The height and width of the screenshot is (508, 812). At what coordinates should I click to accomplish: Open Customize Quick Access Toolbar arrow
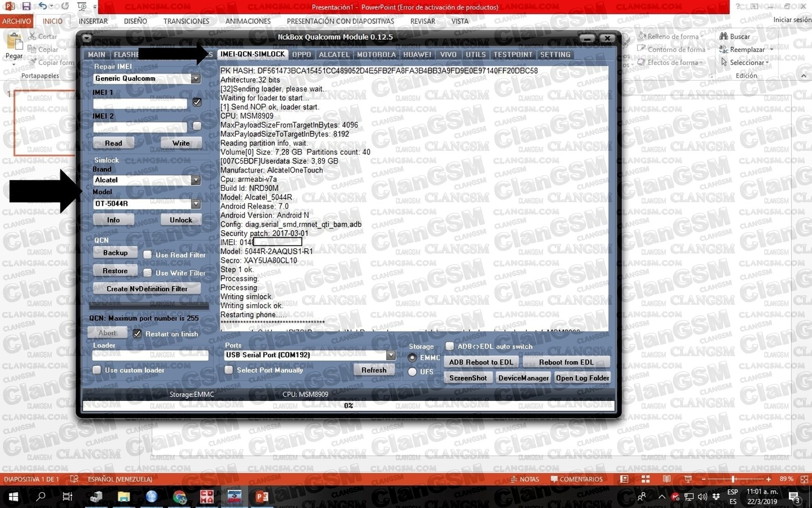95,7
